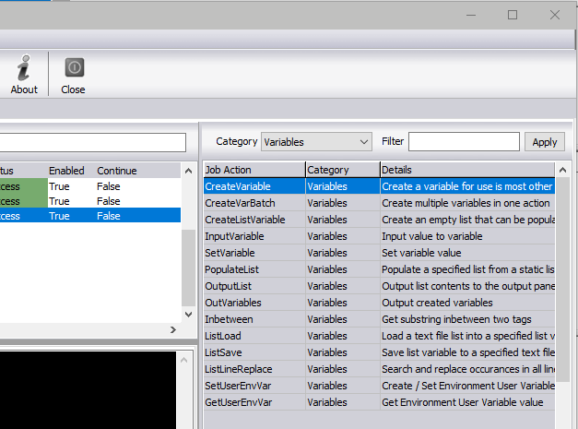Focus the Filter text field
Viewport: 578px width, 429px height.
(x=464, y=142)
